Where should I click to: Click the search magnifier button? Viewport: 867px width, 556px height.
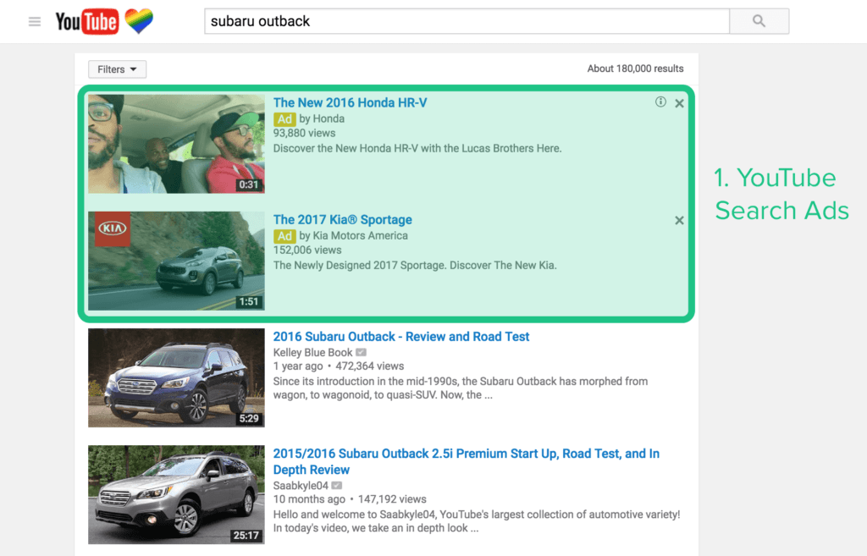click(758, 21)
